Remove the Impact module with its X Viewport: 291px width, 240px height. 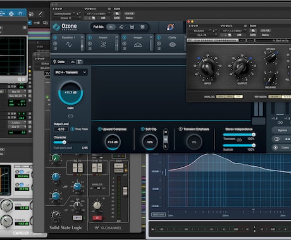(116, 37)
